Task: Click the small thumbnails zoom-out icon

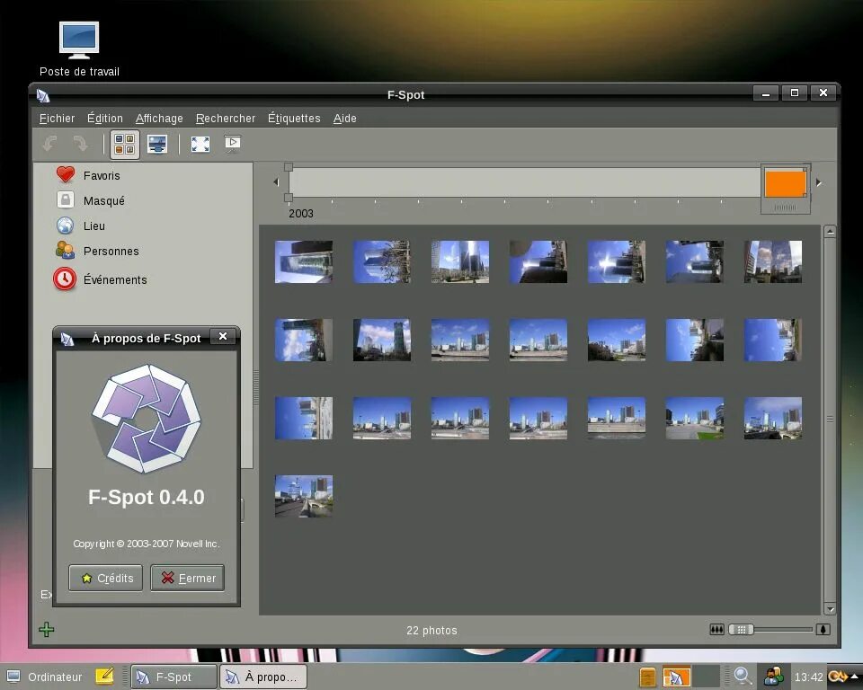Action: tap(716, 630)
